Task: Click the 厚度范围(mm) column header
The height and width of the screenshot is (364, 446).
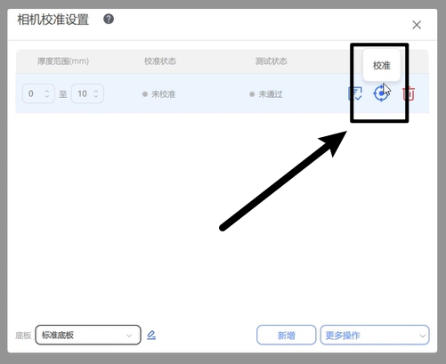Action: 63,61
